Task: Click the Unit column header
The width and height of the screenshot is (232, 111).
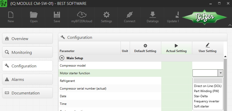Action: [125, 48]
